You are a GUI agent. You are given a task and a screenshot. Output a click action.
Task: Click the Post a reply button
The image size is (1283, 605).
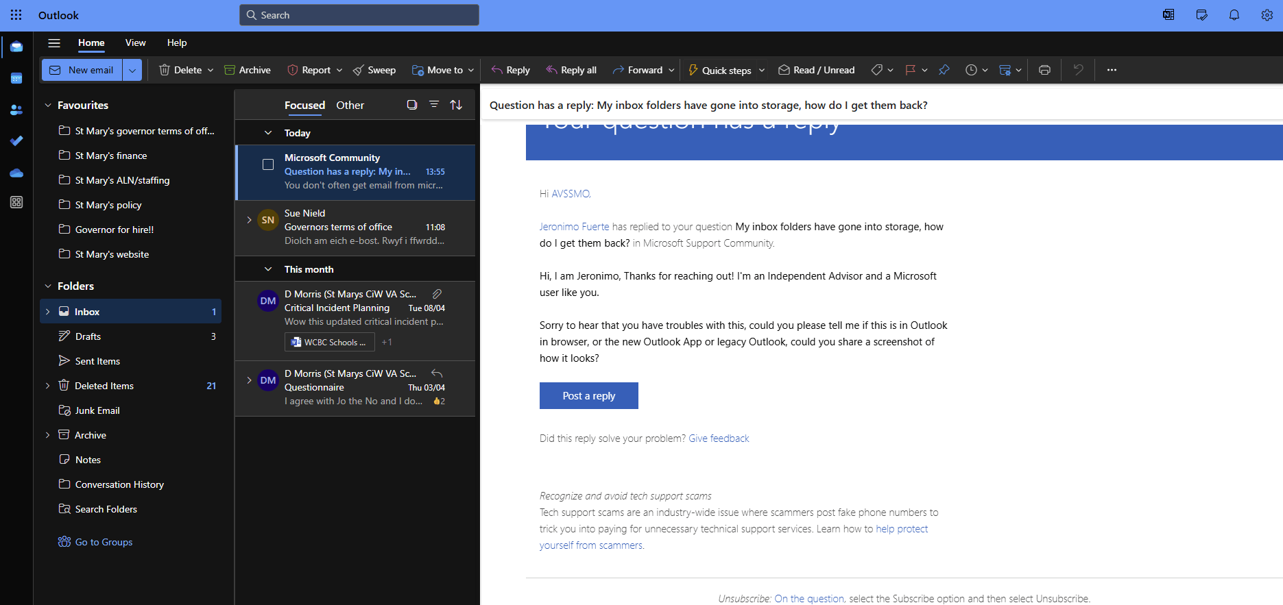(x=589, y=395)
